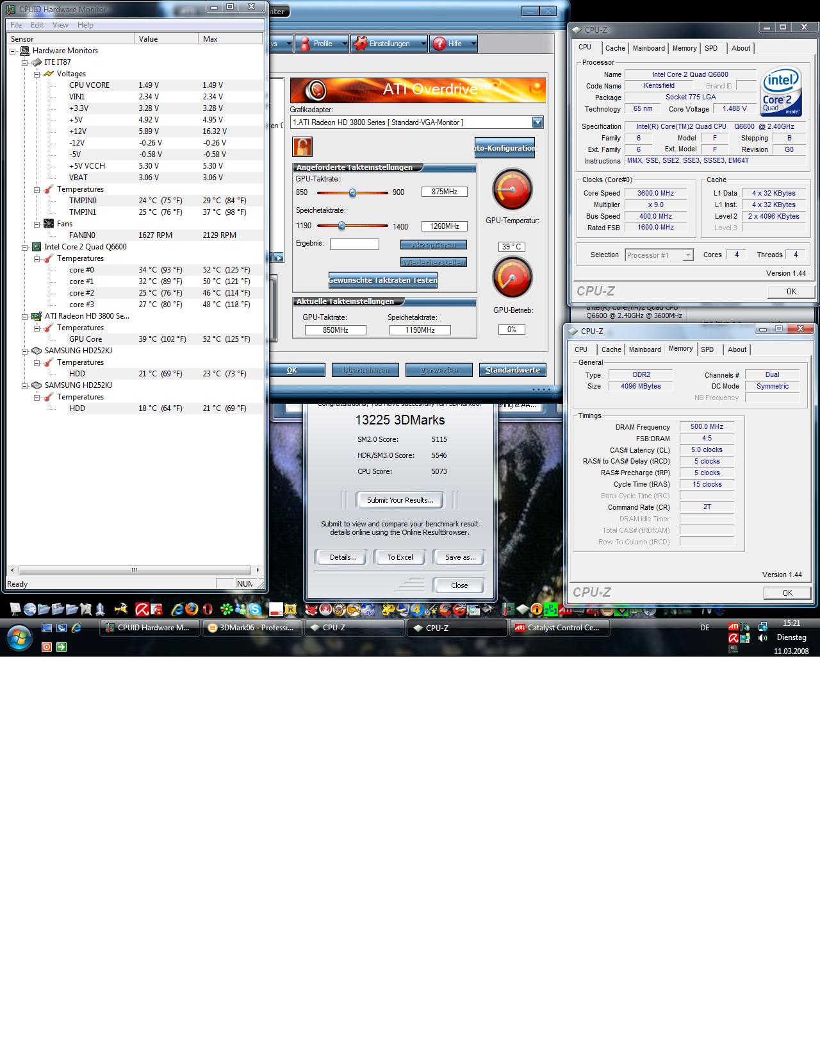The height and width of the screenshot is (1049, 820).
Task: Collapse the Voltages node
Action: click(x=37, y=74)
